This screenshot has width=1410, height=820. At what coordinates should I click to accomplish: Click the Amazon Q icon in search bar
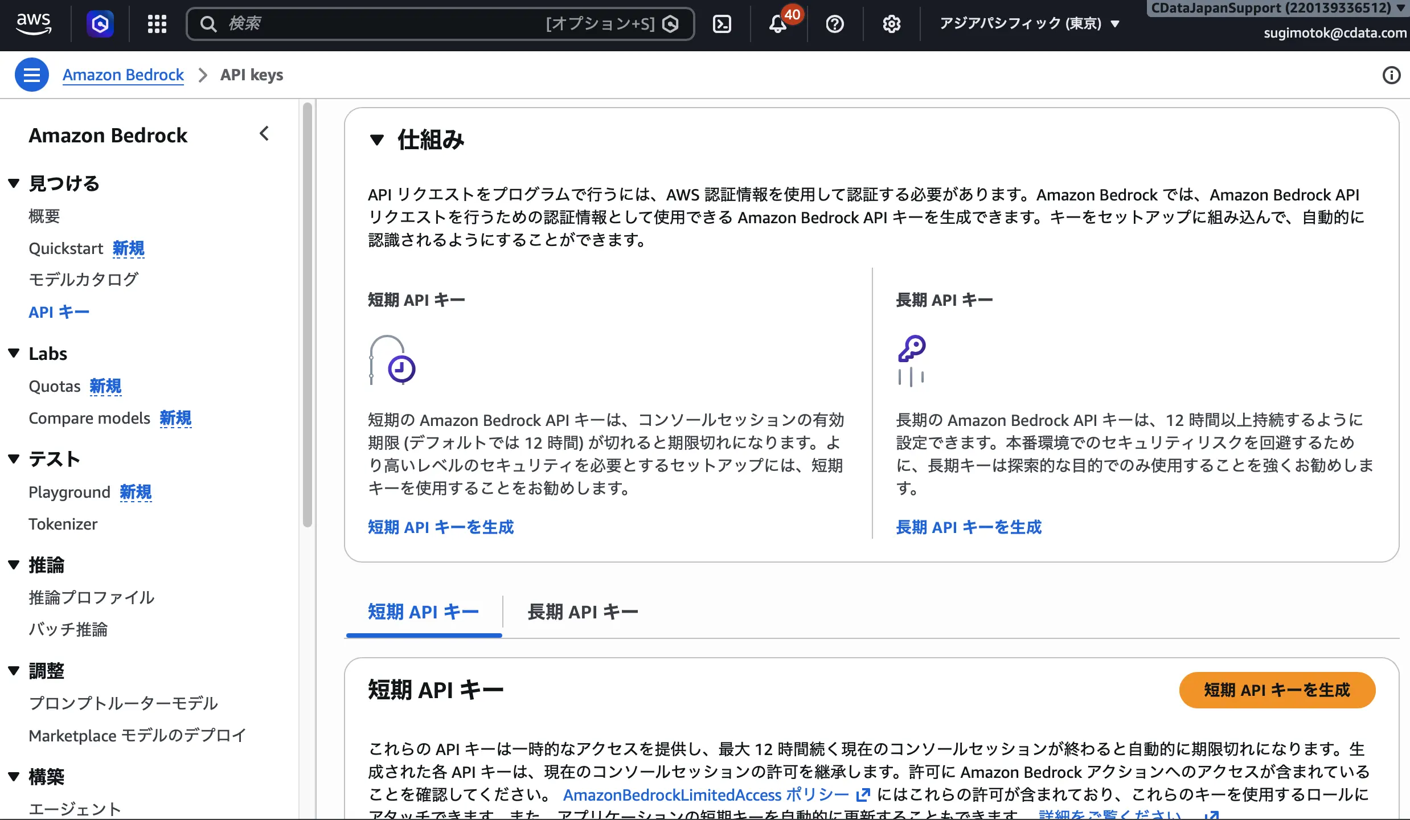tap(671, 24)
